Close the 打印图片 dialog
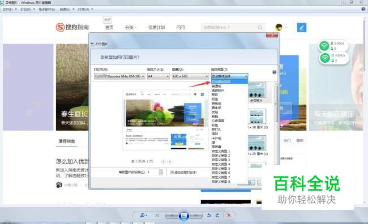 (272, 35)
